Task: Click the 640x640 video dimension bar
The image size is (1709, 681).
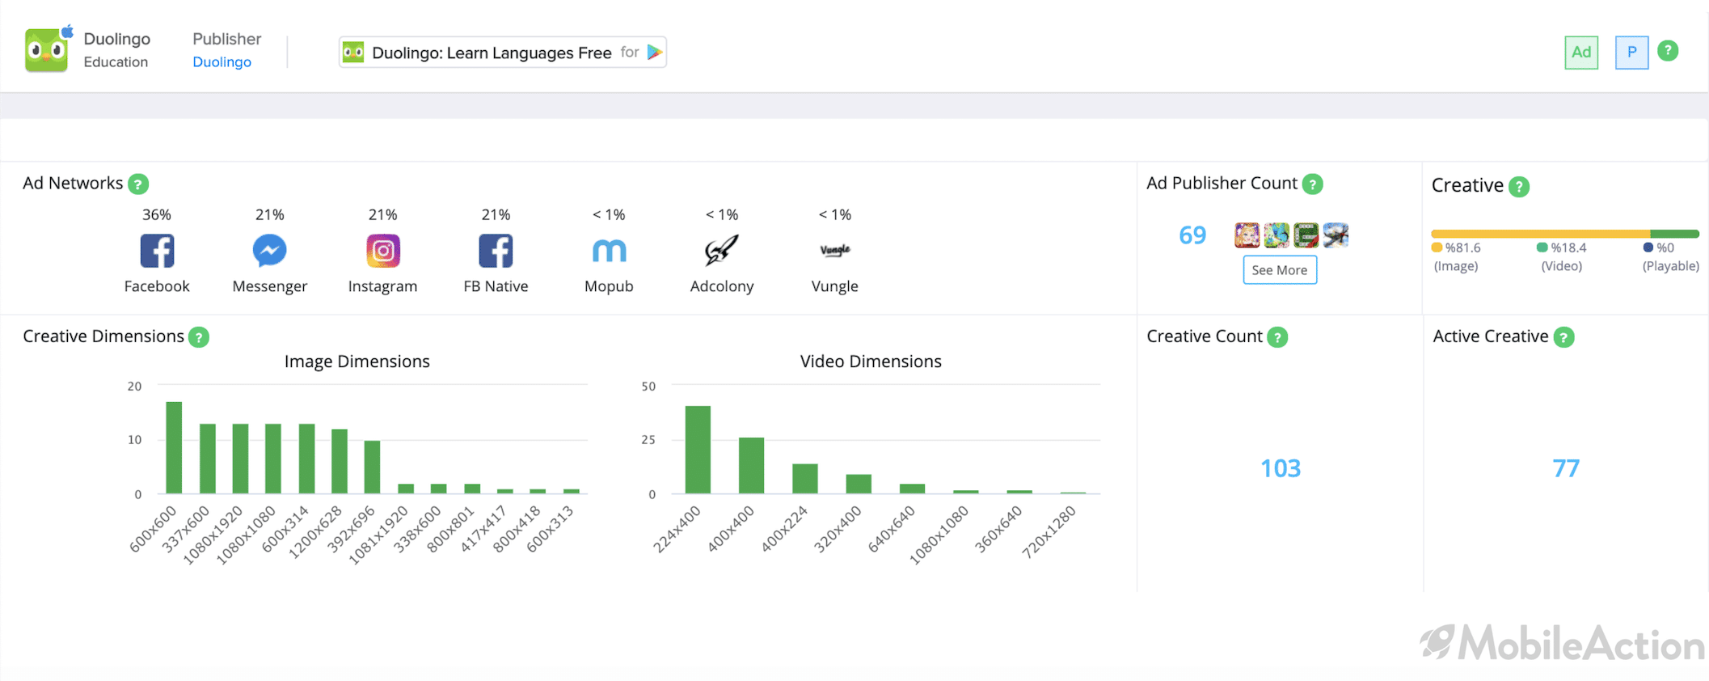Action: [912, 489]
